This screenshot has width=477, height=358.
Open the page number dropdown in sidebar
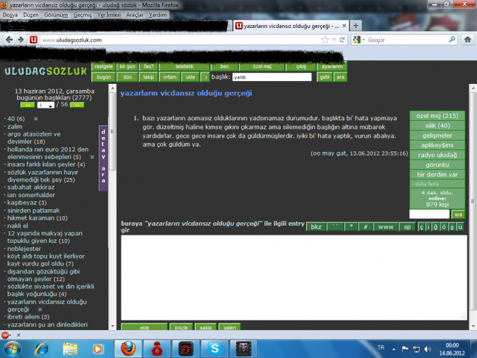point(46,105)
